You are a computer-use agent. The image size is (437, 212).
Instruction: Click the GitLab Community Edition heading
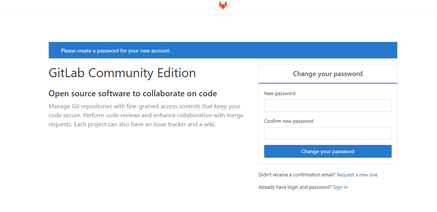point(122,73)
